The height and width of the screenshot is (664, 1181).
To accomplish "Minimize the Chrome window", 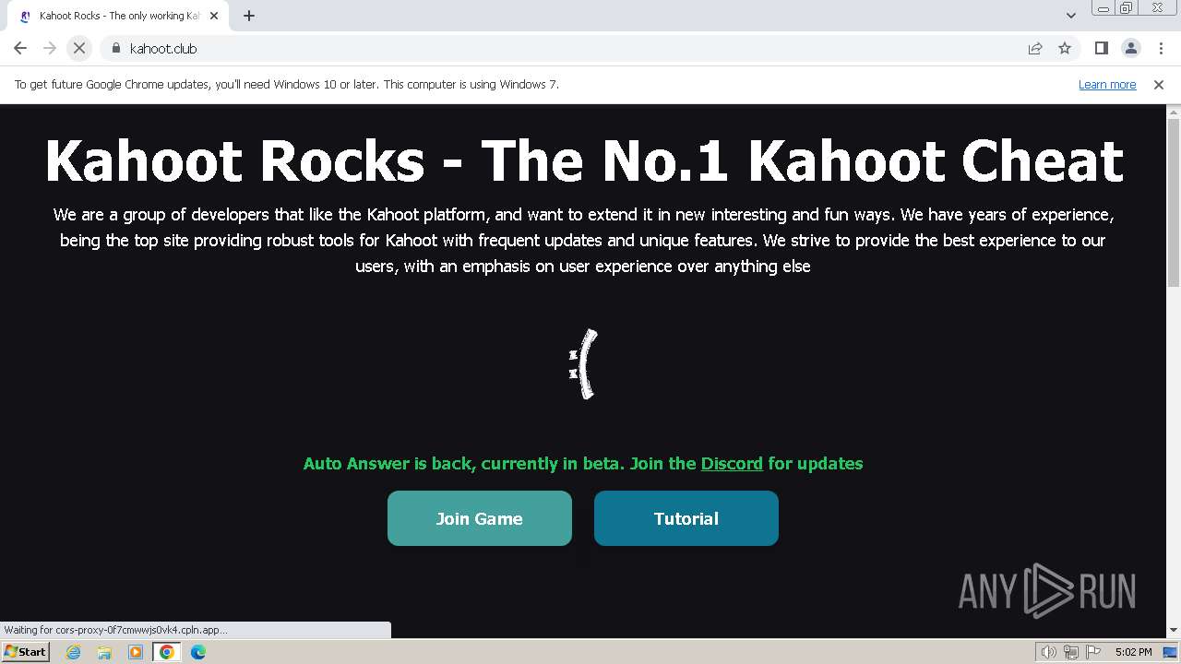I will [1103, 7].
